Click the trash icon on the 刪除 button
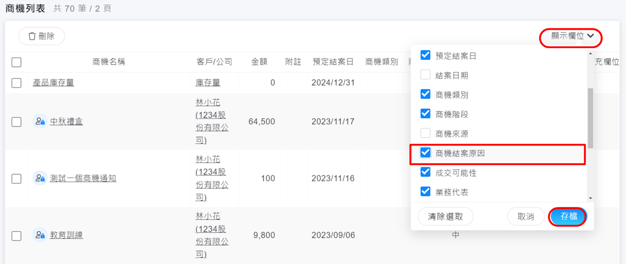Image resolution: width=626 pixels, height=264 pixels. coord(32,36)
